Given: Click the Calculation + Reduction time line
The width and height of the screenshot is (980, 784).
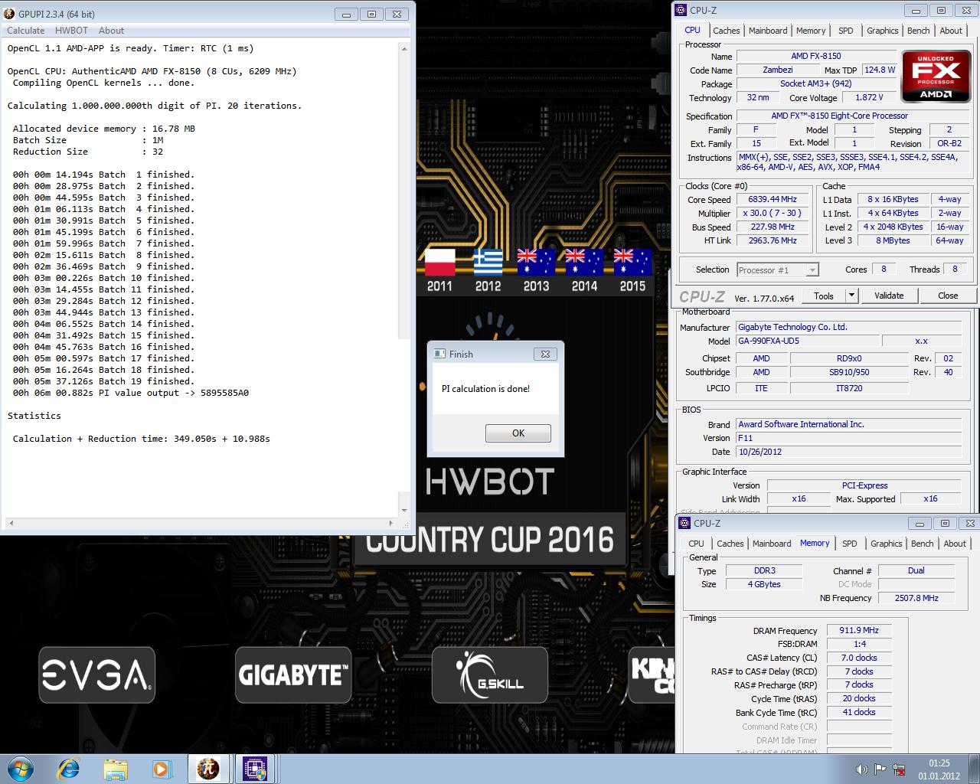Looking at the screenshot, I should coord(142,439).
